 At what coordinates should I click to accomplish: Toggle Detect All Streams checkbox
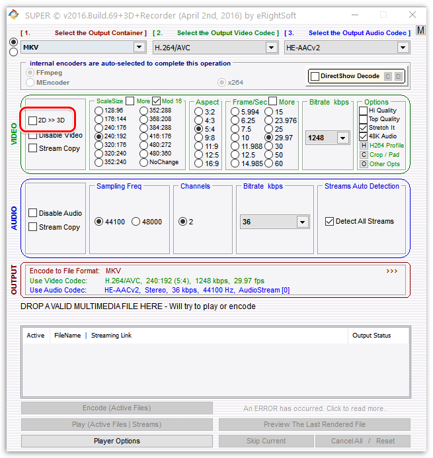point(329,222)
